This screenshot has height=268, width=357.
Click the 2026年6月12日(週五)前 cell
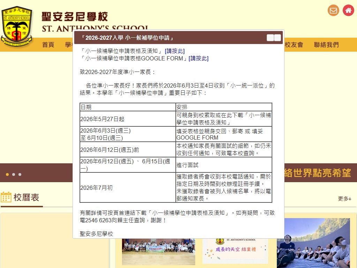(128, 149)
